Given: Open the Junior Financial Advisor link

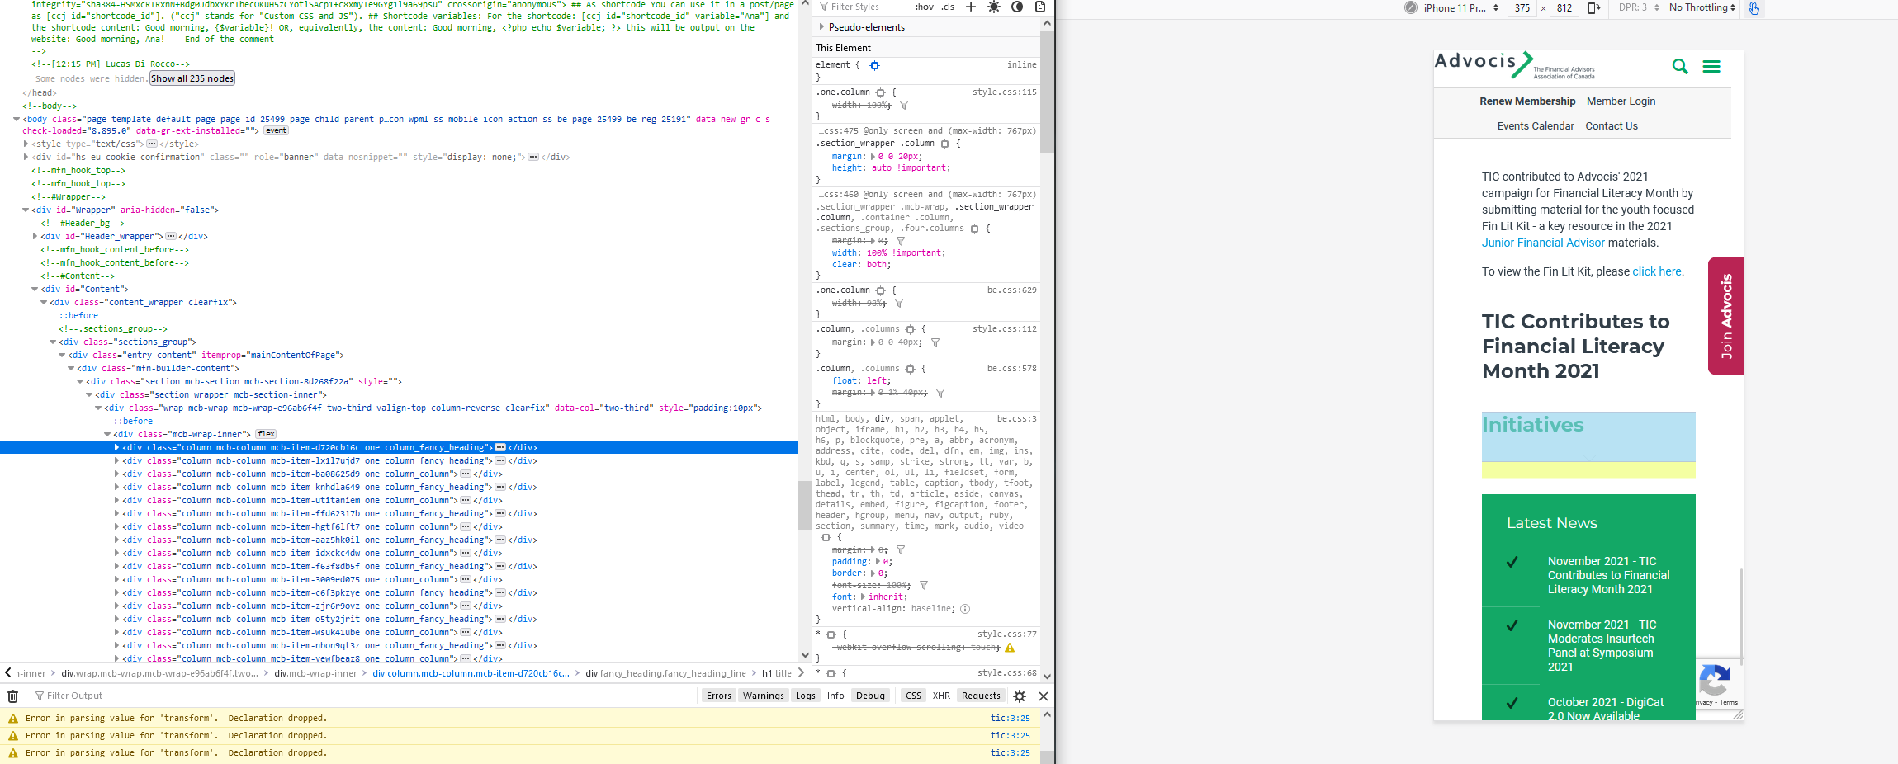Looking at the screenshot, I should 1543,243.
